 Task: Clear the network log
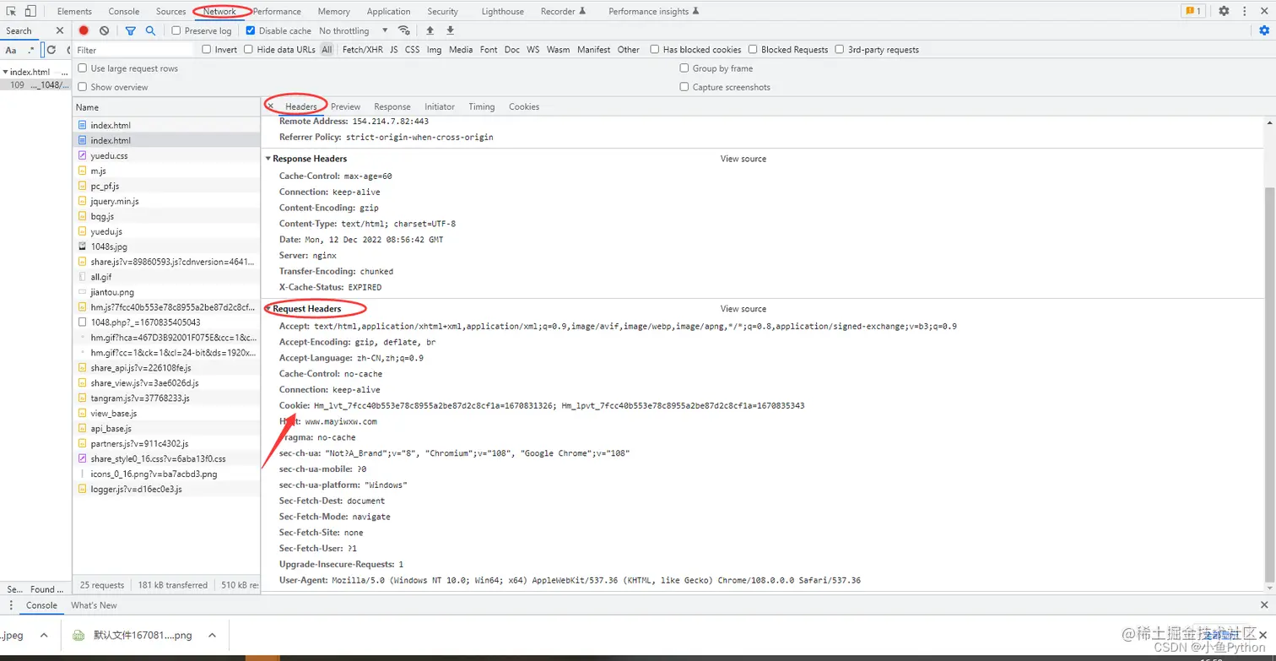[x=104, y=30]
